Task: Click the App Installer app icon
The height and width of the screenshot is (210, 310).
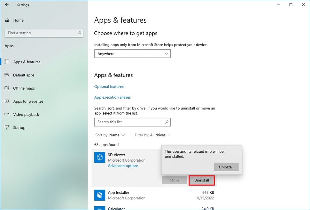Action: tap(100, 195)
